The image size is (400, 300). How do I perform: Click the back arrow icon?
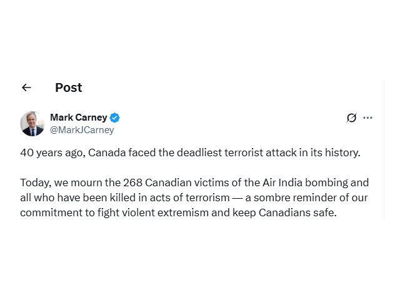coord(26,87)
